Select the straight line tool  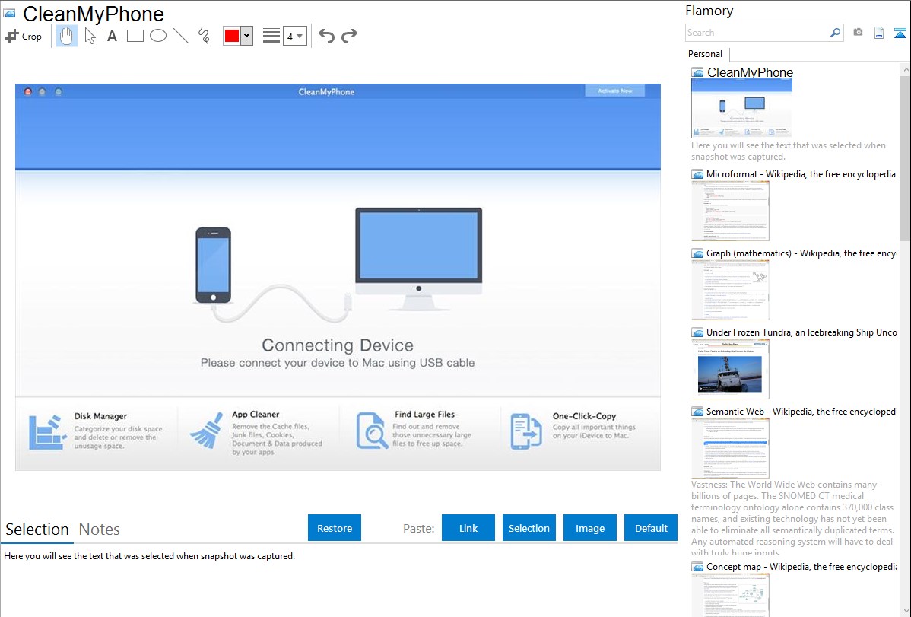tap(181, 36)
